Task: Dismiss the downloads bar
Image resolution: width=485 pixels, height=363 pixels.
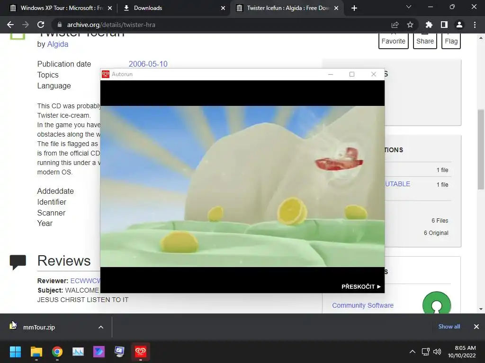Action: click(x=476, y=327)
